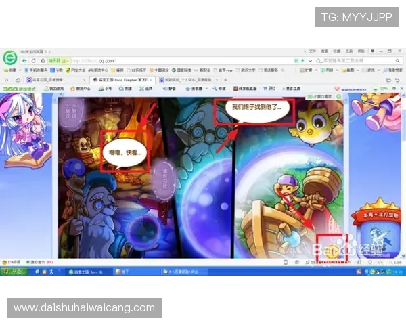406x325 pixels.
Task: Expand the 网银 dropdown arrow
Action: coord(337,70)
